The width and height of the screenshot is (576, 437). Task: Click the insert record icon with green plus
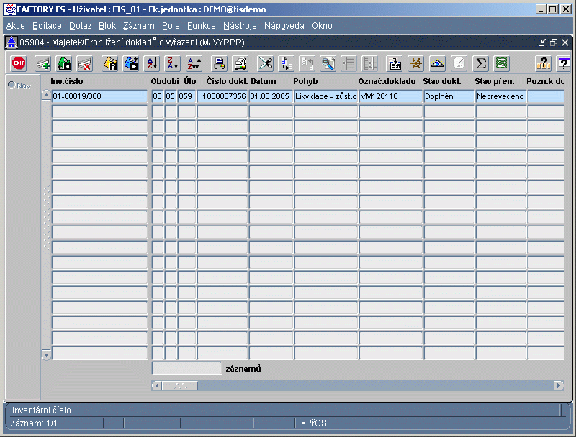[43, 63]
